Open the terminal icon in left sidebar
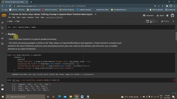This screenshot has height=99, width=177. (x=2, y=89)
